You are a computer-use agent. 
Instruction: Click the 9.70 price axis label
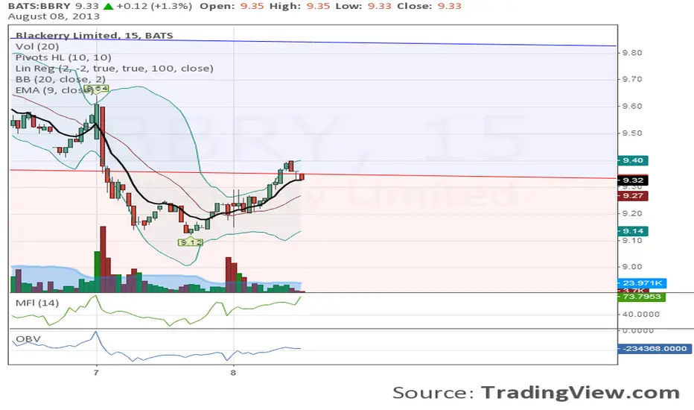click(x=632, y=79)
